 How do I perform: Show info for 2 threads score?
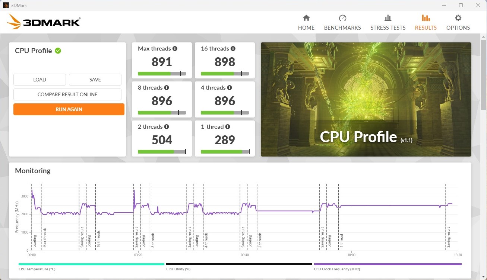tap(167, 127)
